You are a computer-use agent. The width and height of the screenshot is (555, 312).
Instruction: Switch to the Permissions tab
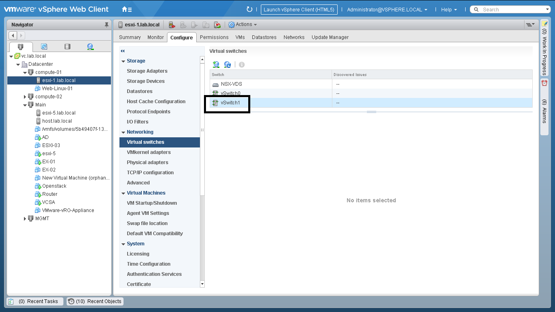point(214,37)
